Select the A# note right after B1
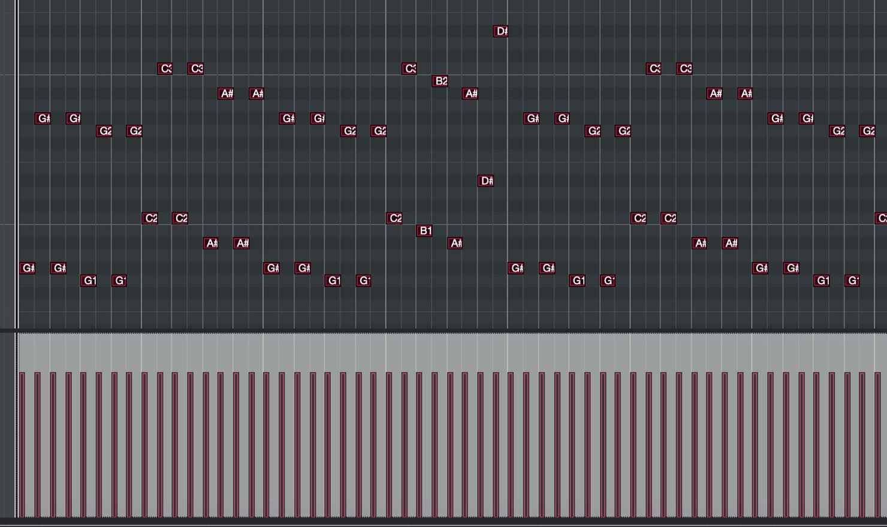The image size is (887, 527). (455, 243)
